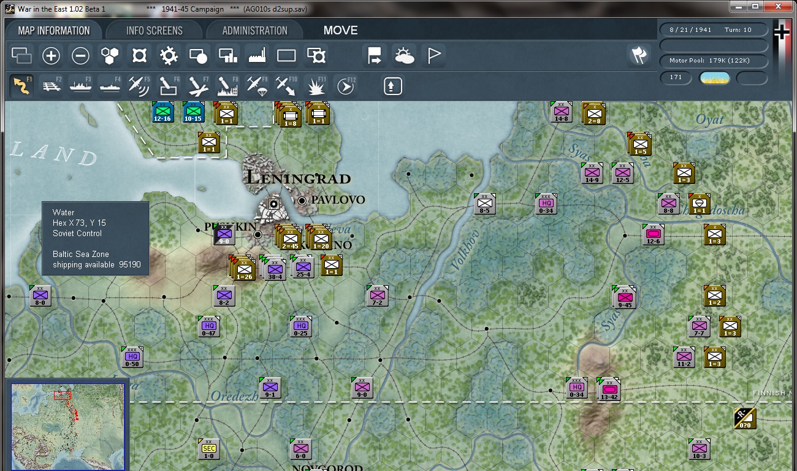Select the HQ unit marked 0-25
This screenshot has height=471, width=797.
pos(301,326)
